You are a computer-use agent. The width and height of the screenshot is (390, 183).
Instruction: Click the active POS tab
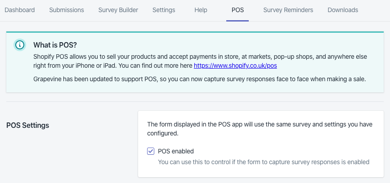(x=238, y=10)
